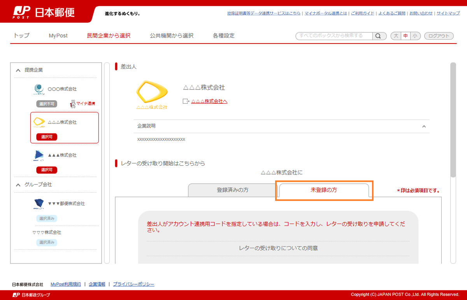Set font size to 大

click(x=396, y=36)
